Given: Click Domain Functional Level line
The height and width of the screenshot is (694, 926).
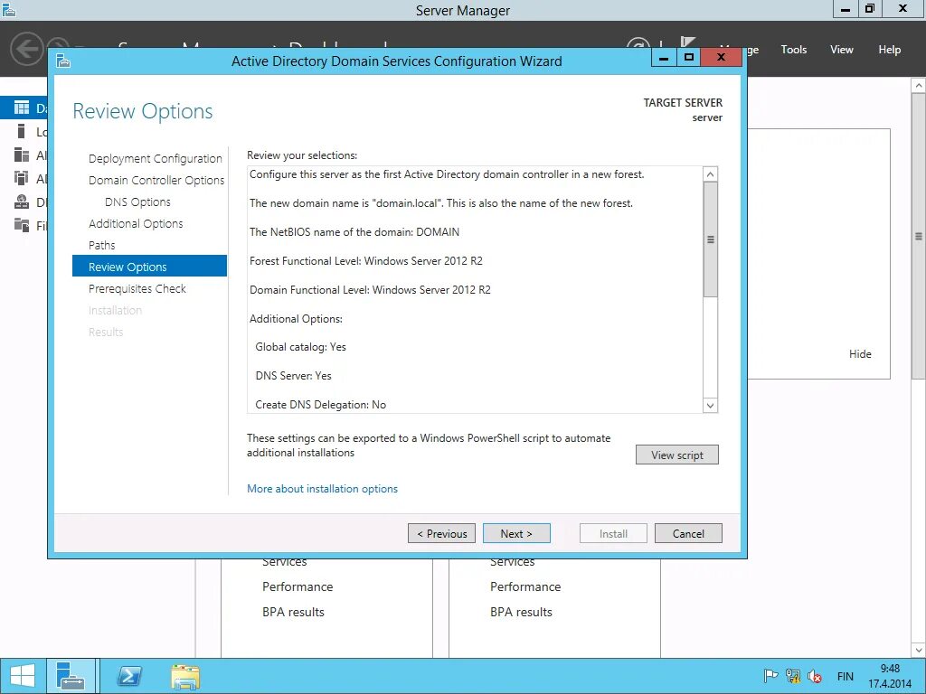Looking at the screenshot, I should click(370, 290).
